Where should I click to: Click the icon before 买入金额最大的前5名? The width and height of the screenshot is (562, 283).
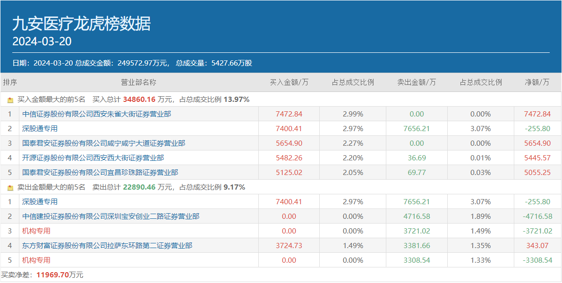click(x=10, y=100)
